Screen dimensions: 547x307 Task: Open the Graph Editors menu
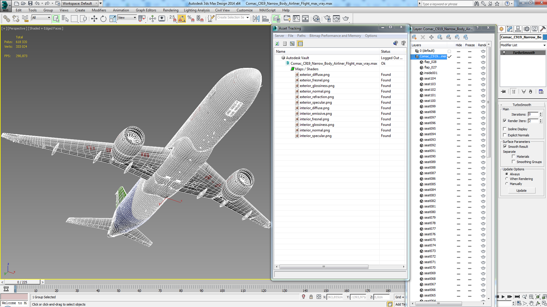tap(146, 10)
